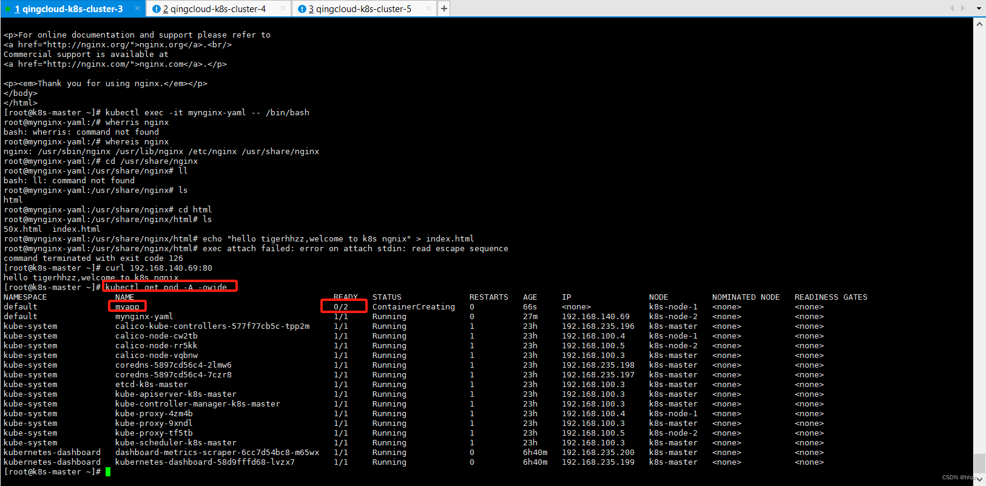The width and height of the screenshot is (986, 486).
Task: Click 'Commercial support is available at' line
Action: (86, 54)
